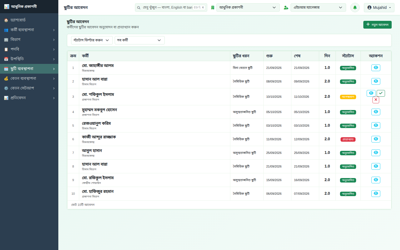Click the search magnifier icon

[x=139, y=8]
